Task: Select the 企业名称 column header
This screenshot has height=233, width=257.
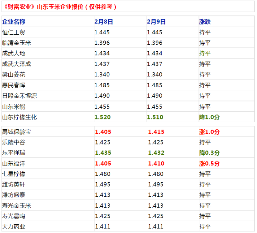Action: point(13,22)
